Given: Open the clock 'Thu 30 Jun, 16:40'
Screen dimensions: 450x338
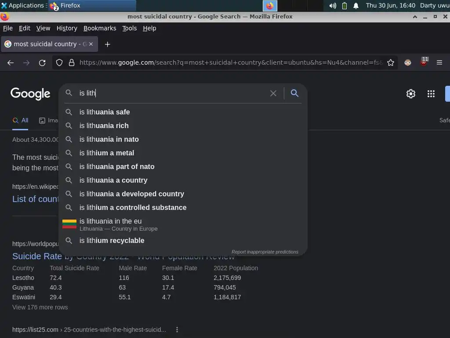Looking at the screenshot, I should point(390,5).
